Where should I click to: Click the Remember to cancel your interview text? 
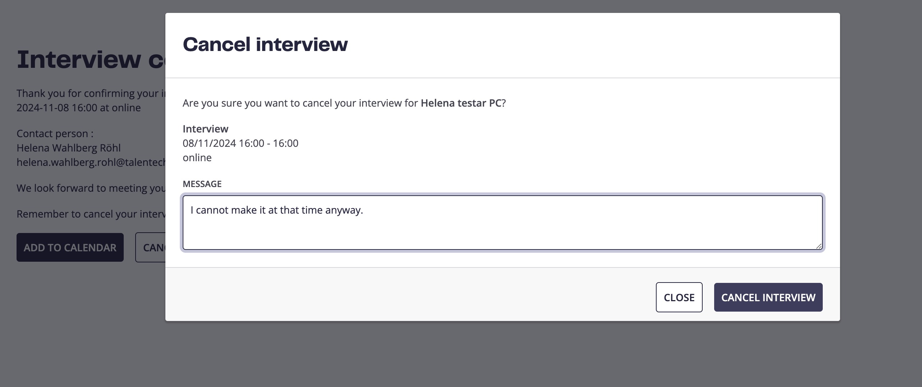coord(91,214)
